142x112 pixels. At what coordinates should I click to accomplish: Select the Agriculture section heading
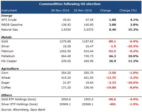[x=10, y=69]
